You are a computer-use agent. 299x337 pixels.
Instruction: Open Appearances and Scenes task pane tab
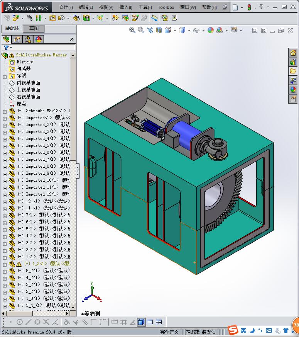(x=293, y=90)
